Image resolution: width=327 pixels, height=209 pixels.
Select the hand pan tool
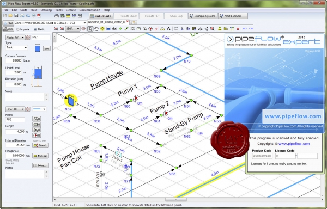click(96, 29)
